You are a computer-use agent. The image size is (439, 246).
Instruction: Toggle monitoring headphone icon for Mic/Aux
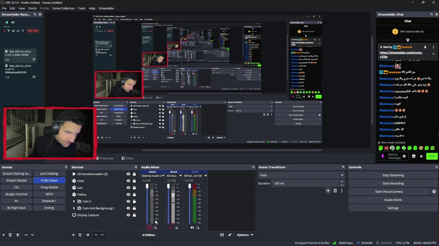177,228
